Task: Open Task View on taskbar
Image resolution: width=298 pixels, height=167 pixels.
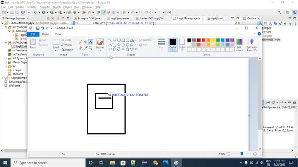Action: point(101,163)
